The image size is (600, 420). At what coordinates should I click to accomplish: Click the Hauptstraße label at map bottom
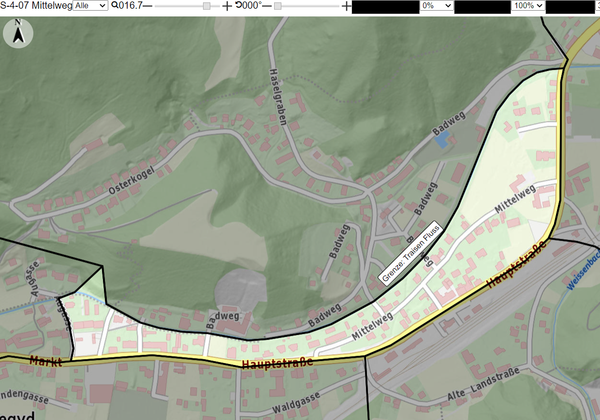[277, 363]
